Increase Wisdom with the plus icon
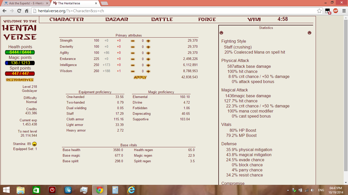Image resolution: width=348 pixels, height=195 pixels. [x=148, y=71]
